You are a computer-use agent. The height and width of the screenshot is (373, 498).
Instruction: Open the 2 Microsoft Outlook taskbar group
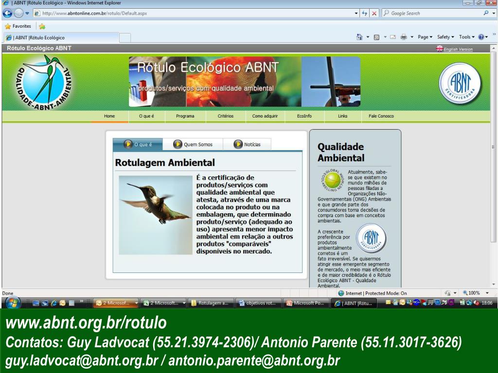(116, 303)
